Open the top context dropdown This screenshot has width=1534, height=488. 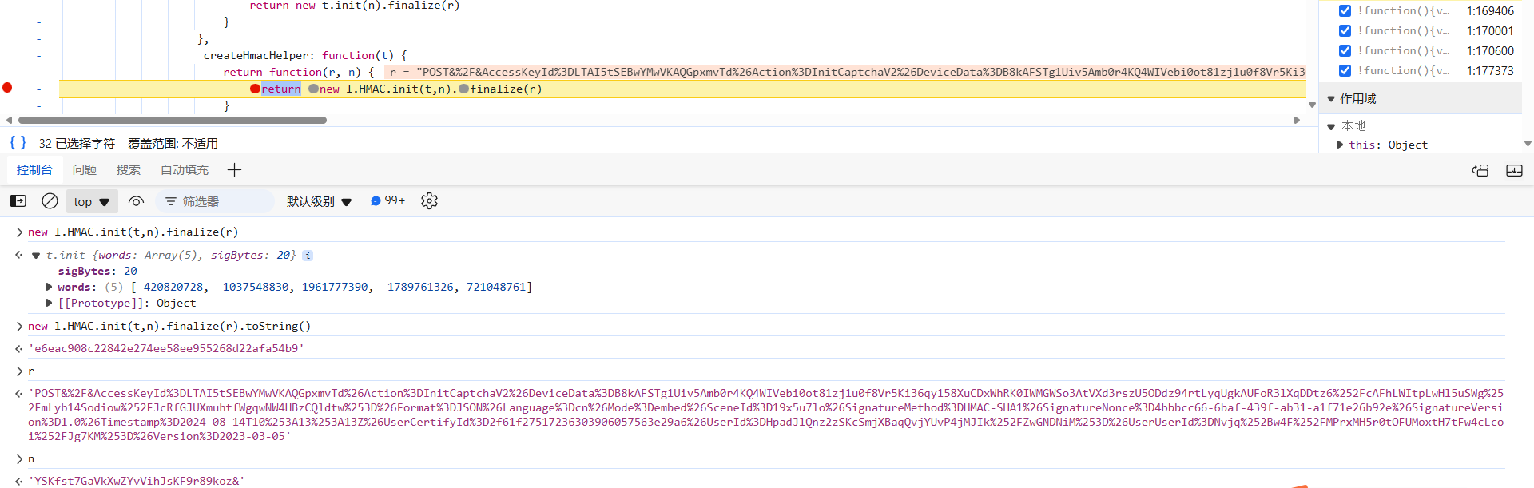point(92,201)
